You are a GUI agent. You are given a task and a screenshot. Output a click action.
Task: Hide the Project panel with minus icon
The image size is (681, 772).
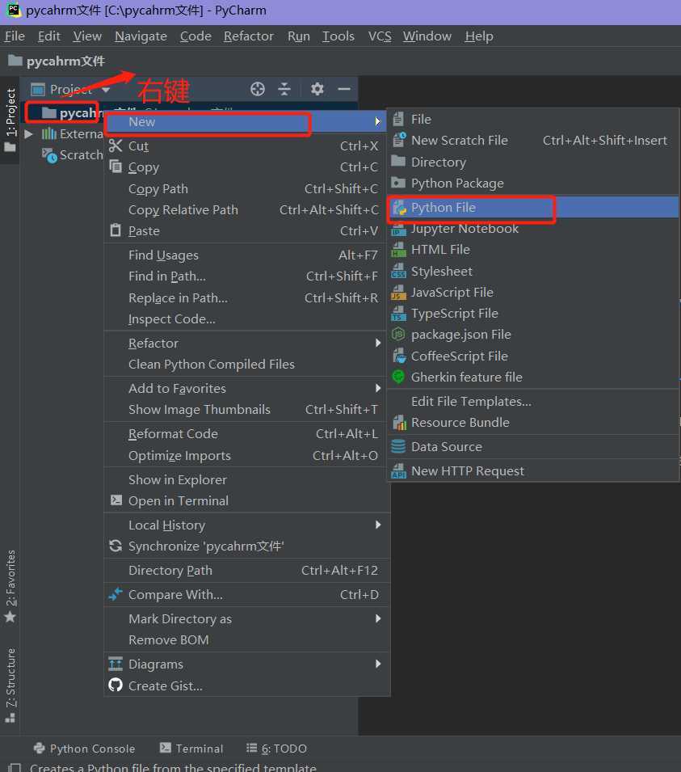(344, 89)
